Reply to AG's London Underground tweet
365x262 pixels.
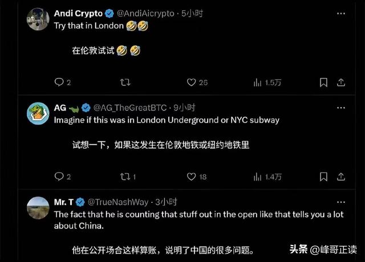[59, 177]
